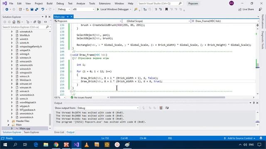266x149 pixels.
Task: Click the Live Share button
Action: [246, 9]
